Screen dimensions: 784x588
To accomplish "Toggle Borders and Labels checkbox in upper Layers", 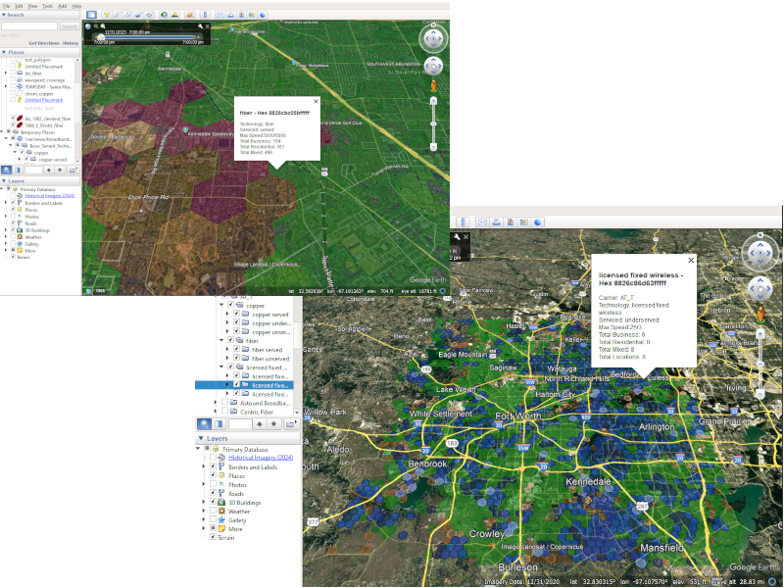I will point(13,203).
